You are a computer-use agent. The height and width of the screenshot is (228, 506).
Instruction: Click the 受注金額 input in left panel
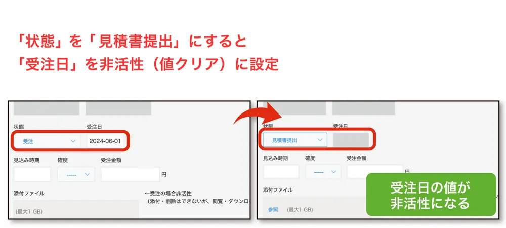tap(131, 174)
